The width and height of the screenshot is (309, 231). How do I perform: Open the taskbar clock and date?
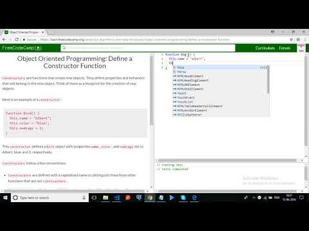(289, 198)
